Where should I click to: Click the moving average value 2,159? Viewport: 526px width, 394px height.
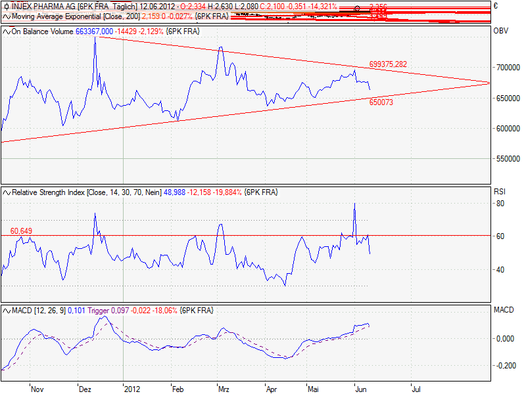point(152,16)
